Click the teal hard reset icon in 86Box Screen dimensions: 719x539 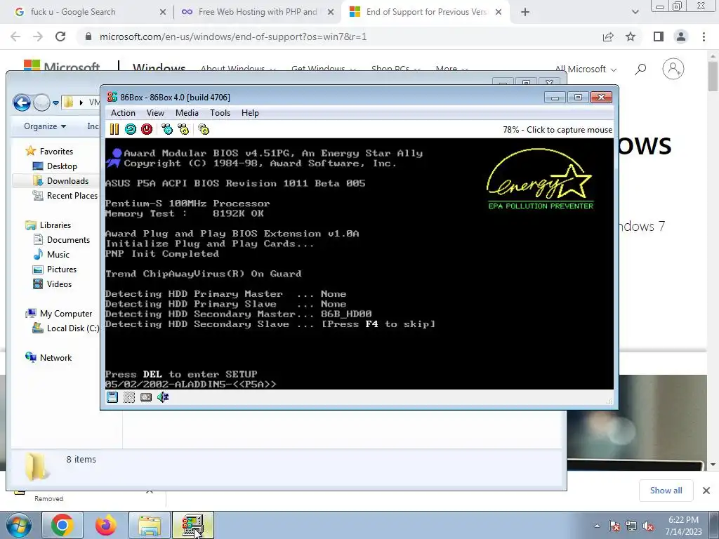(131, 129)
